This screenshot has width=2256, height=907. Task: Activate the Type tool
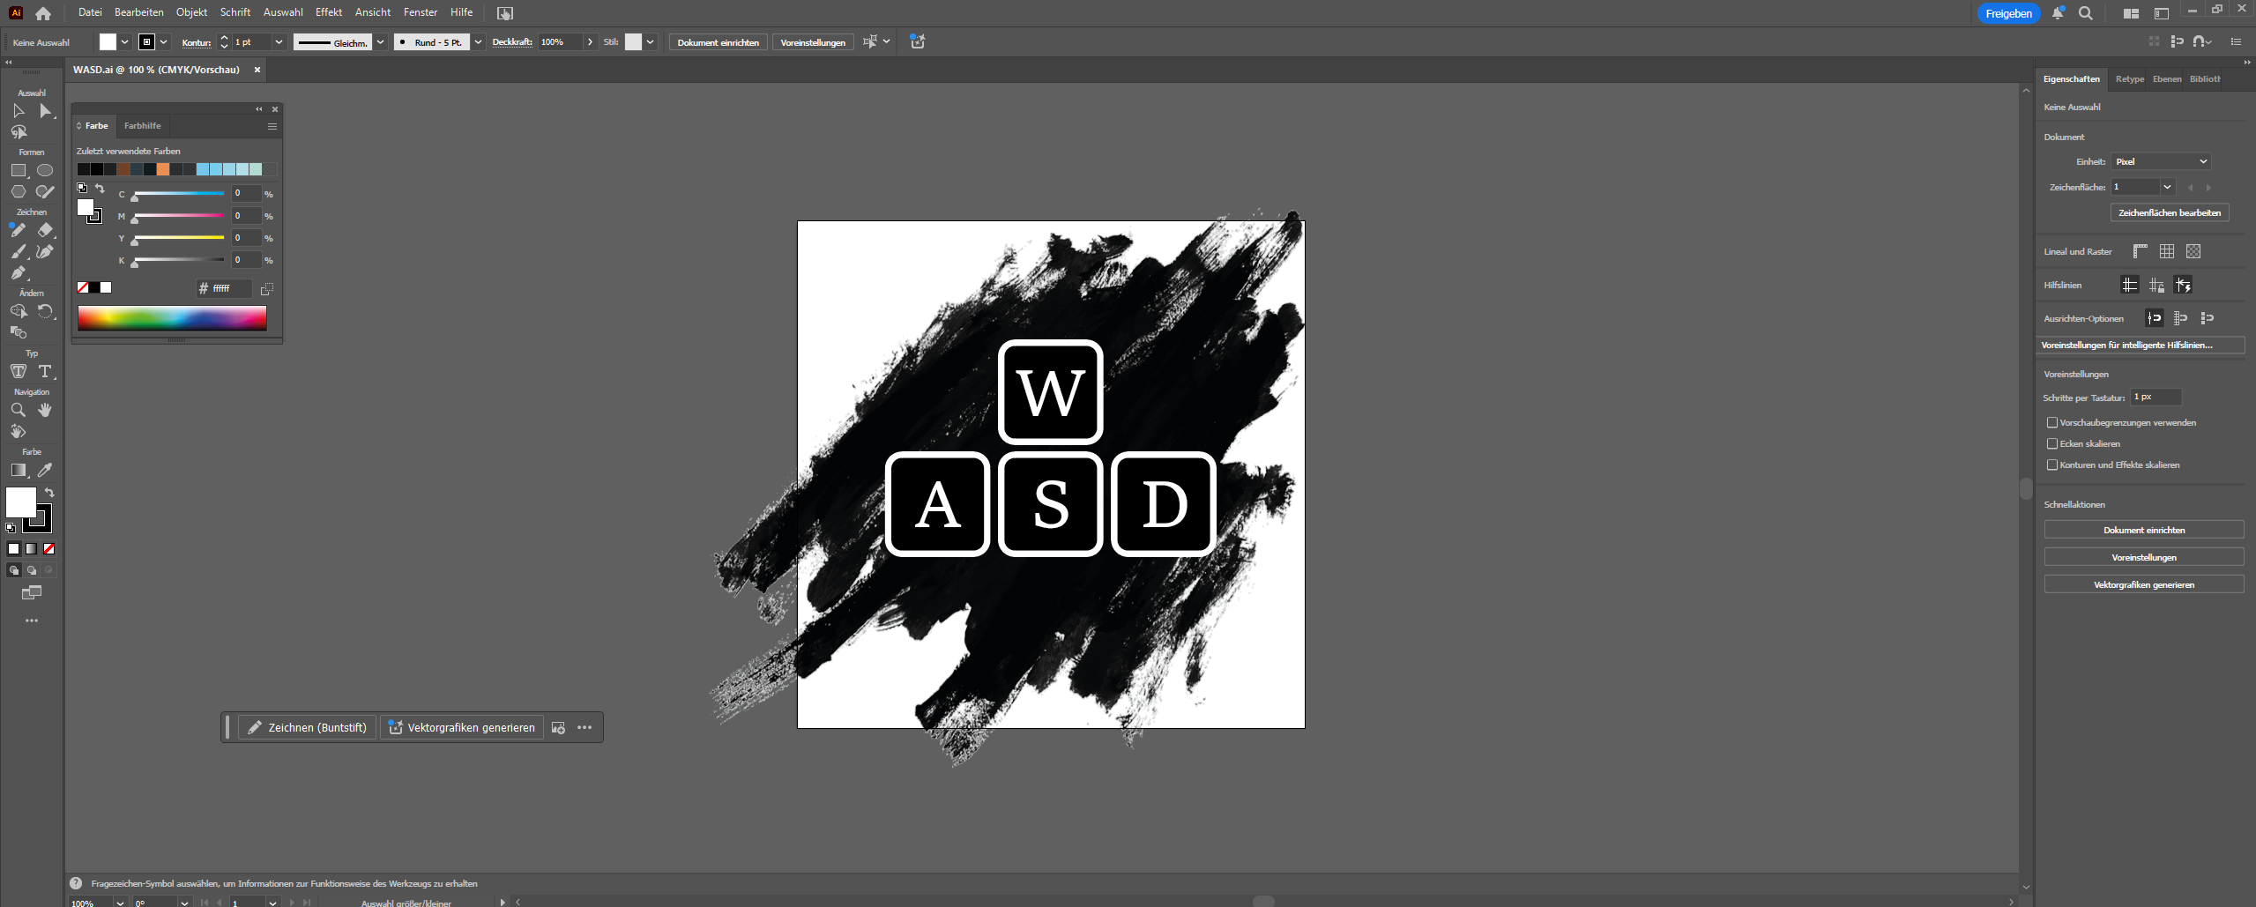45,371
